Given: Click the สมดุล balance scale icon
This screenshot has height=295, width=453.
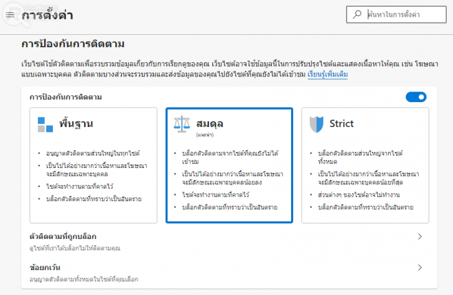Looking at the screenshot, I should [182, 124].
